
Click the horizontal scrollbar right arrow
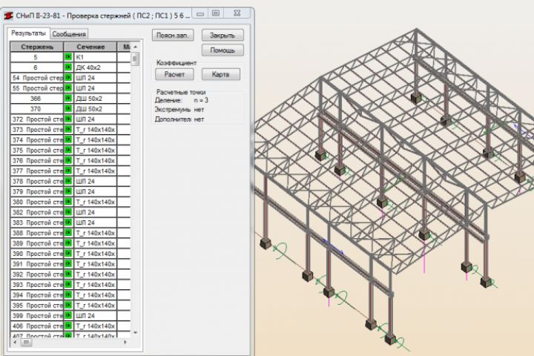pos(125,342)
